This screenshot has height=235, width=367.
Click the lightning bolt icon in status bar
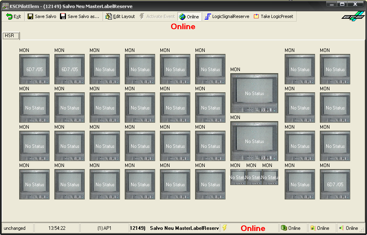(x=224, y=228)
